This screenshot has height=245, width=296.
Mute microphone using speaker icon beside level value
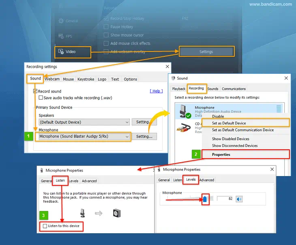239,199
